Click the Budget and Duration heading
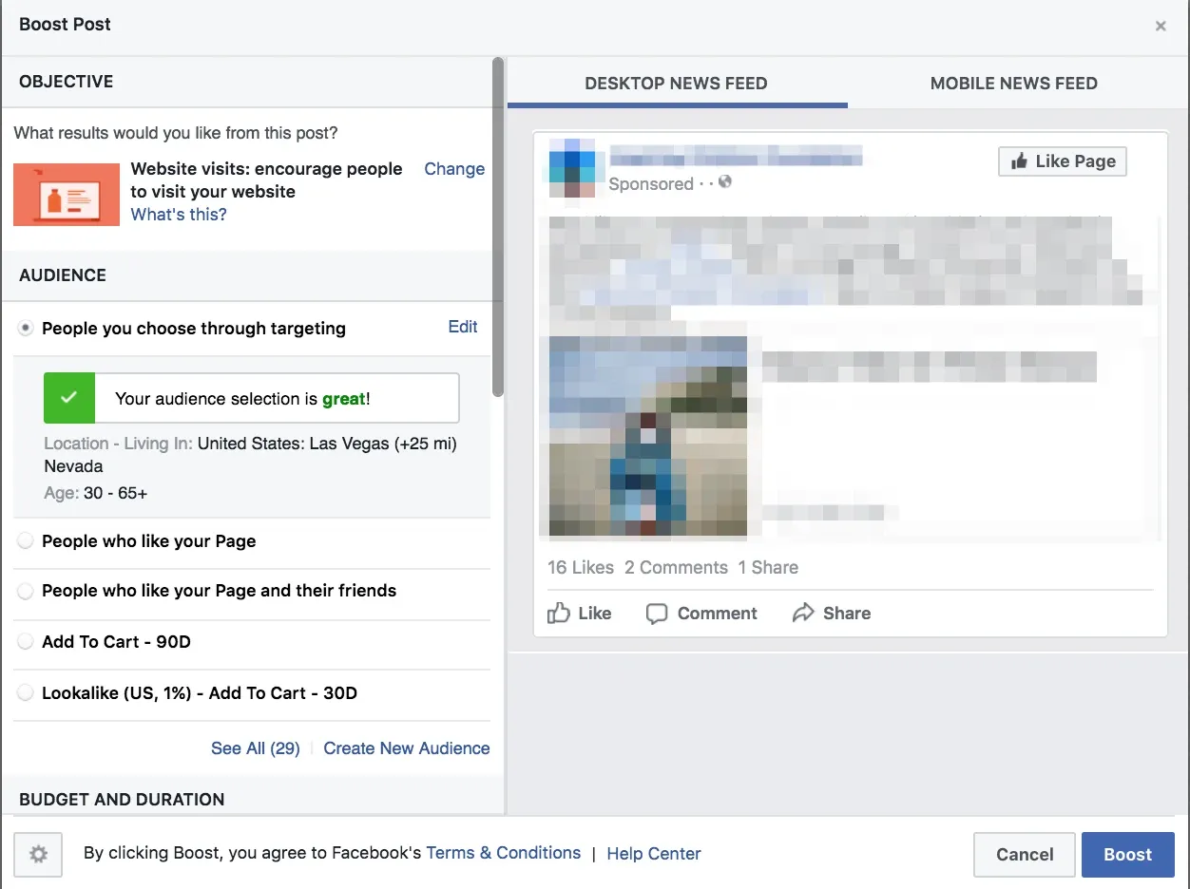The width and height of the screenshot is (1190, 889). pyautogui.click(x=122, y=800)
